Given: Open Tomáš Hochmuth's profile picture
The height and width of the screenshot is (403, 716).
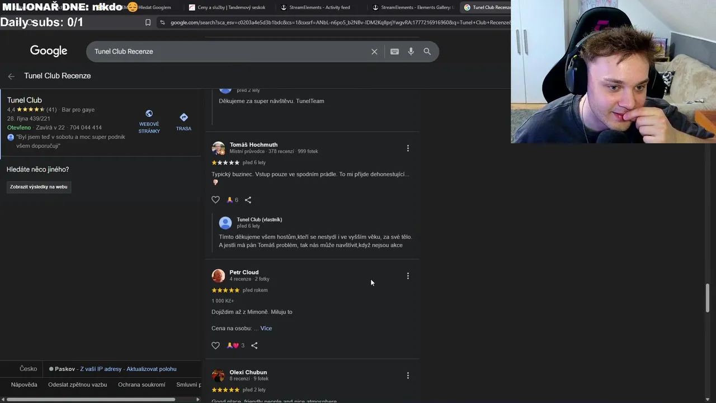Looking at the screenshot, I should 218,148.
